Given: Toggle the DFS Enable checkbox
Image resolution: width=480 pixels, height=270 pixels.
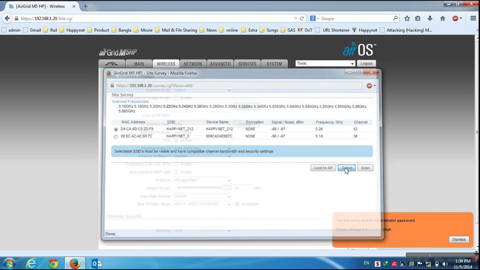Looking at the screenshot, I should [x=176, y=140].
